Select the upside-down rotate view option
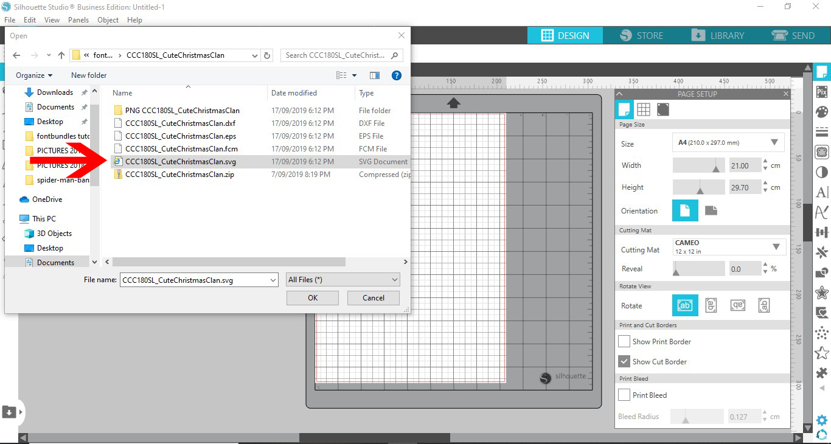The image size is (831, 444). [738, 305]
